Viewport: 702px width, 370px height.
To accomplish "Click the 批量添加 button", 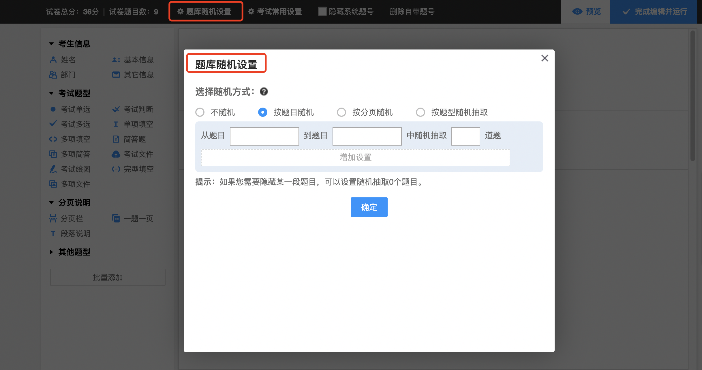I will pos(108,277).
